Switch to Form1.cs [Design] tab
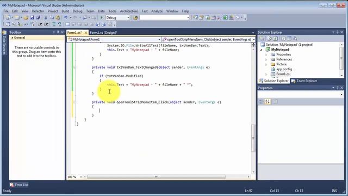348x196 pixels. 103,33
